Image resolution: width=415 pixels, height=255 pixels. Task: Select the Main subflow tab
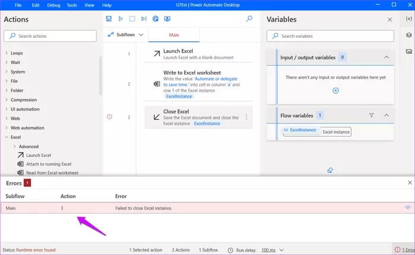(x=174, y=35)
